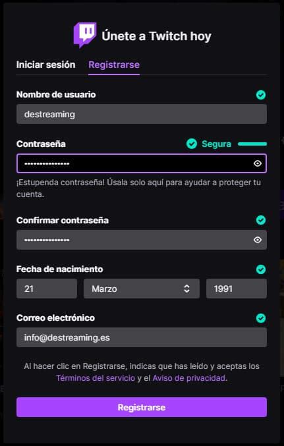Show password via Contraseña eye icon

click(x=258, y=163)
